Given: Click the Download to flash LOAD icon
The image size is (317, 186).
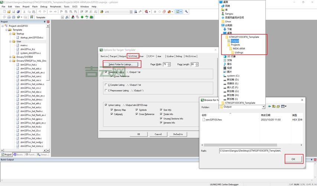Looking at the screenshot, I should (32, 17).
